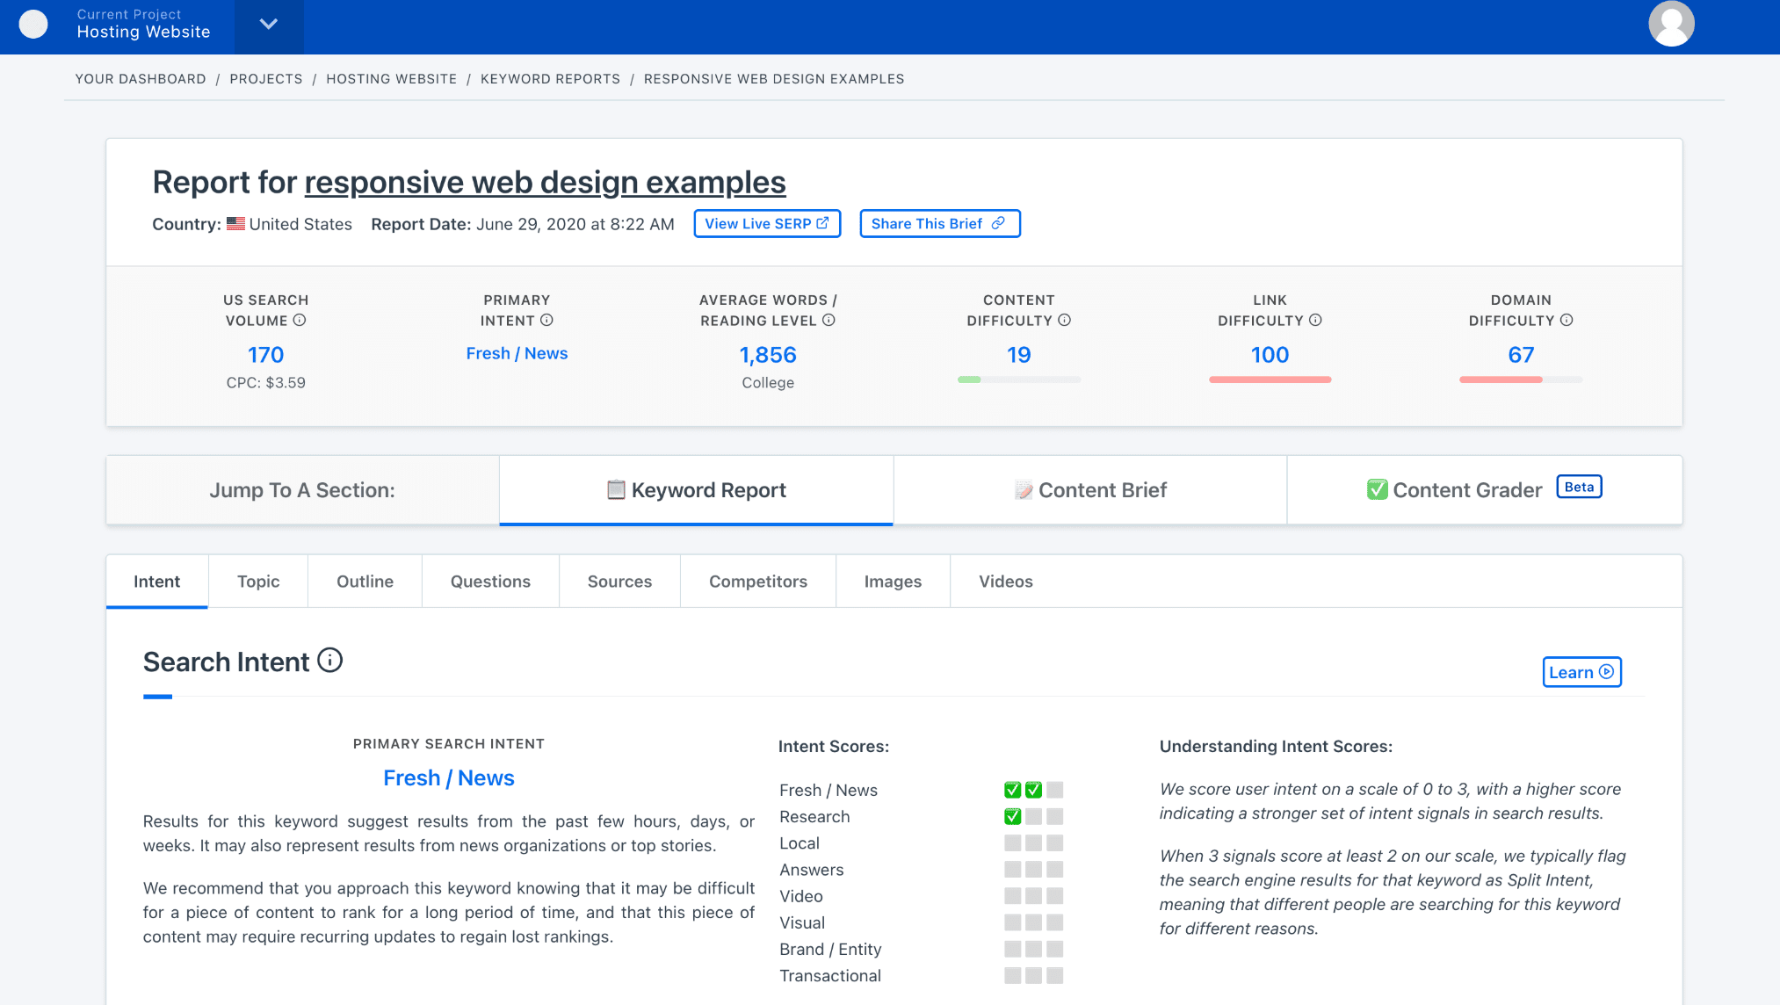
Task: Click first score box in Answers row
Action: [x=1012, y=869]
